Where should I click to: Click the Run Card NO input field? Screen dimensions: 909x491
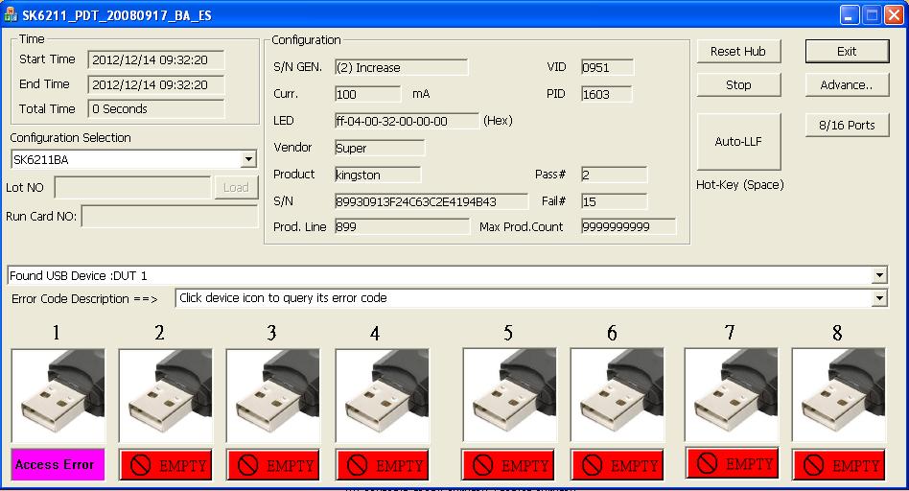170,216
